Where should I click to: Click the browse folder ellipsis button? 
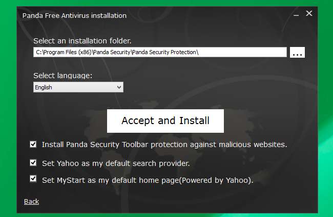pos(297,52)
